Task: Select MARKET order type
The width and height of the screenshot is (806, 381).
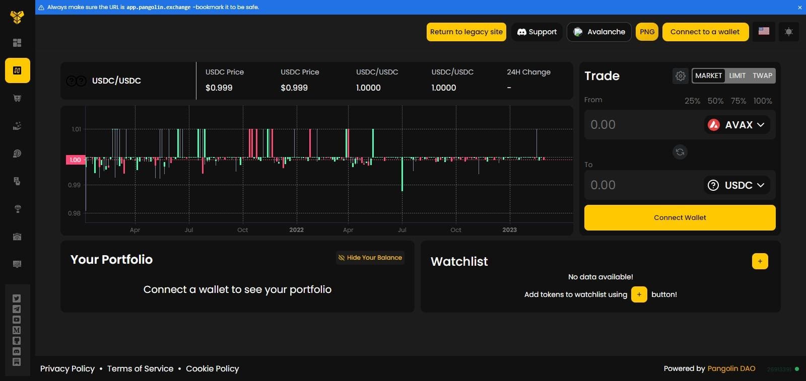Action: pyautogui.click(x=708, y=75)
